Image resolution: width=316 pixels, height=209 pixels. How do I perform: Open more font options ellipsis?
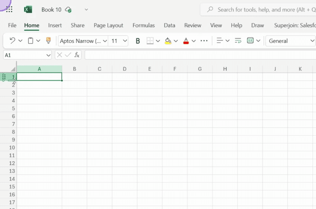[204, 41]
